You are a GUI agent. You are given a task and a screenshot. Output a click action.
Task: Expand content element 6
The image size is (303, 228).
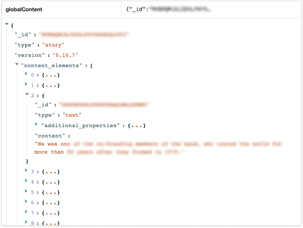click(26, 202)
